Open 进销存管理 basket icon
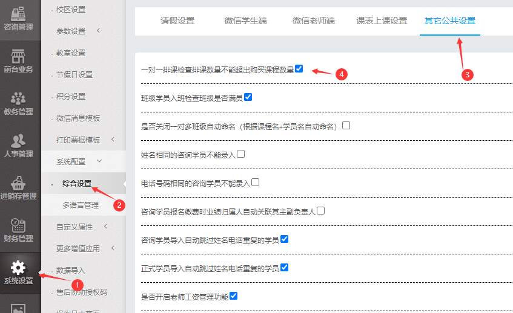This screenshot has width=513, height=313. (18, 182)
